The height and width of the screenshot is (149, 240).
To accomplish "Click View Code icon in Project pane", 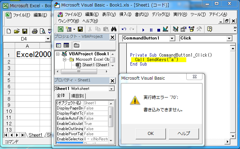I will point(59,45).
